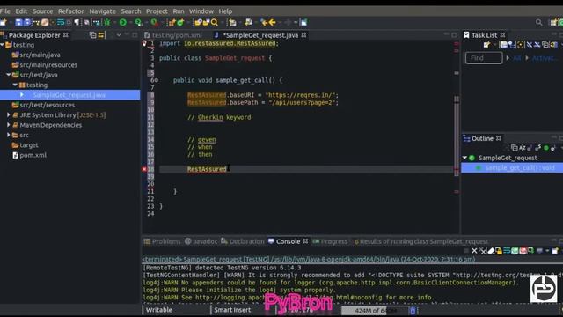Expand SampleGet_request.java in Package Explorer
This screenshot has width=563, height=317.
[x=22, y=95]
